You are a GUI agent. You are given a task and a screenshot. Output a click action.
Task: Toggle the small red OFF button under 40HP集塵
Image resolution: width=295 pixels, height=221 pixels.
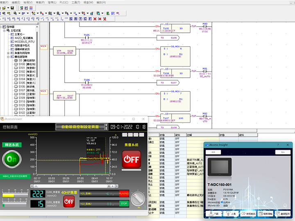(69, 201)
